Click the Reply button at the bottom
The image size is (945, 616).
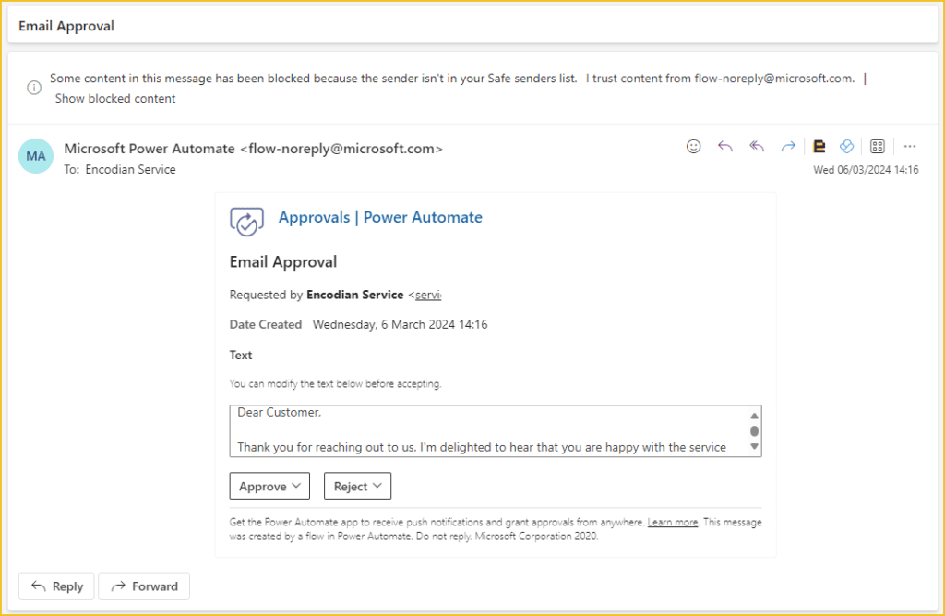(56, 586)
